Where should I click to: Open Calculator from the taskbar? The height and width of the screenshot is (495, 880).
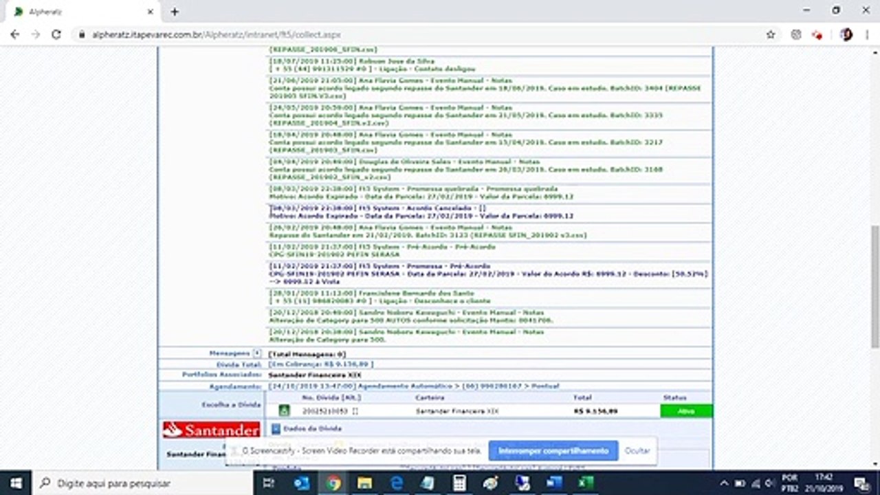[x=459, y=483]
